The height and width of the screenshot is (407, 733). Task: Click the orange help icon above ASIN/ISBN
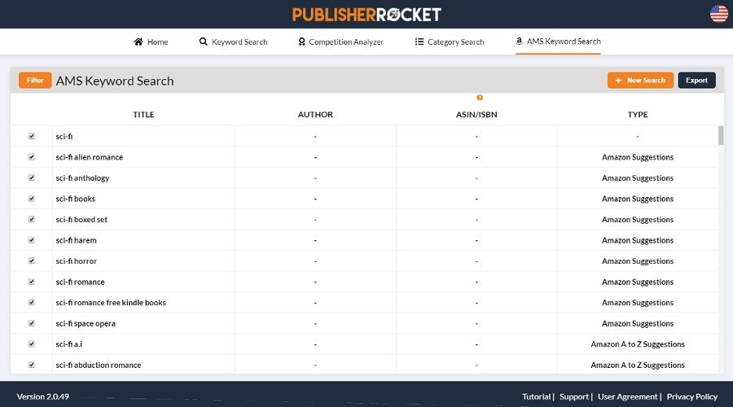pos(480,97)
